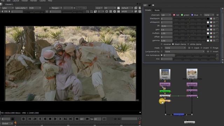Viewport: 224px width, 126px height.
Task: Open the sRGB viewer process dropdown
Action: pyautogui.click(x=127, y=12)
